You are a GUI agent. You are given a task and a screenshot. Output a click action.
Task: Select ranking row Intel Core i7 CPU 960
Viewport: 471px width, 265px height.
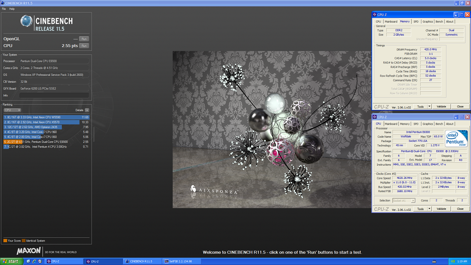point(46,132)
